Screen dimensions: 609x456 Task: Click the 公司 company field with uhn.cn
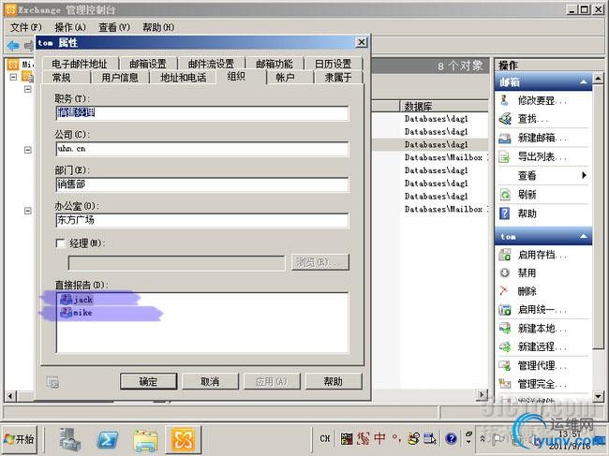pos(202,149)
